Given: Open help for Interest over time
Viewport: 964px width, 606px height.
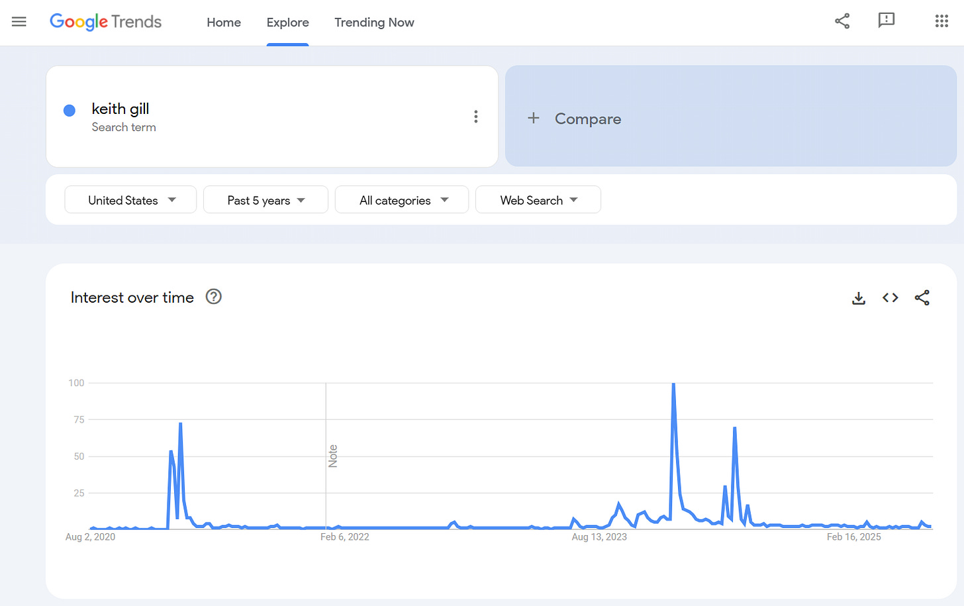Looking at the screenshot, I should pos(213,297).
